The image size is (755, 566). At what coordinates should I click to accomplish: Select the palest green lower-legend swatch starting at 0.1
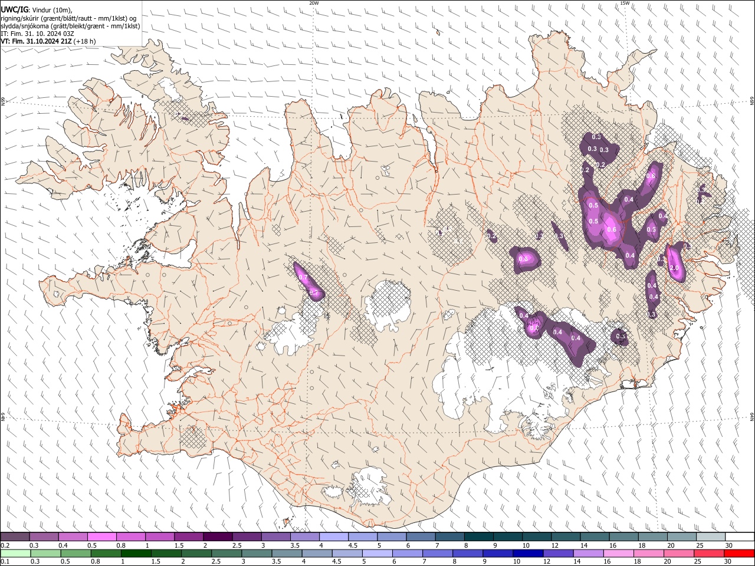[x=15, y=553]
